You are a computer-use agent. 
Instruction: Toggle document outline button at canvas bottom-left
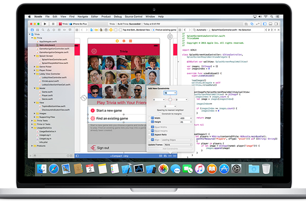[x=77, y=156]
